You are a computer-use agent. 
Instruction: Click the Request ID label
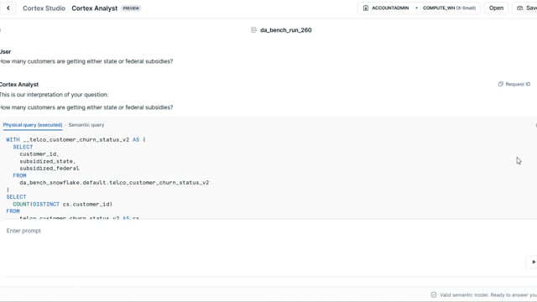(518, 84)
